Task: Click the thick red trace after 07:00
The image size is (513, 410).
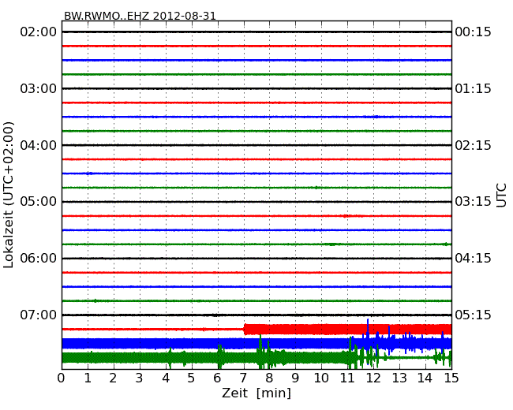Action: (348, 330)
